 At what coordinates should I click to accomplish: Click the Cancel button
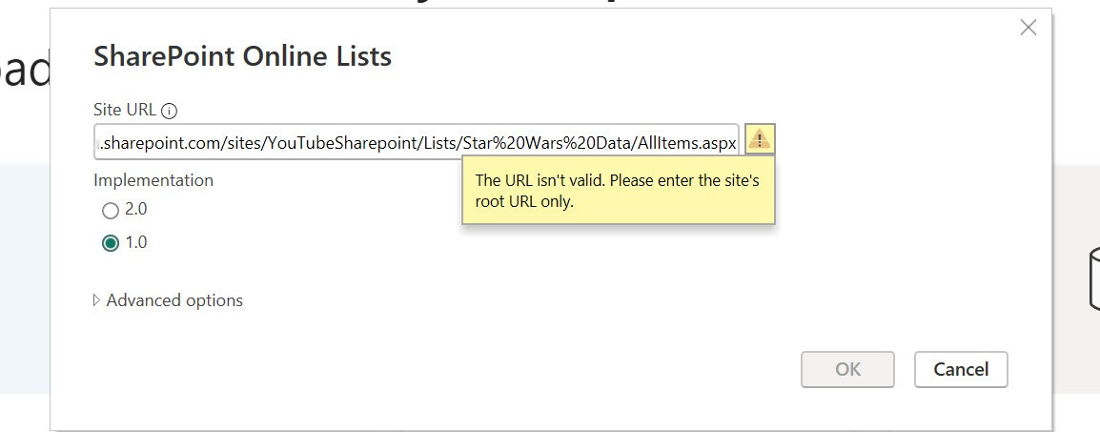[961, 369]
